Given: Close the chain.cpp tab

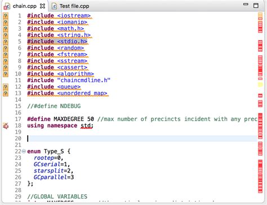Looking at the screenshot, I should pyautogui.click(x=43, y=6).
